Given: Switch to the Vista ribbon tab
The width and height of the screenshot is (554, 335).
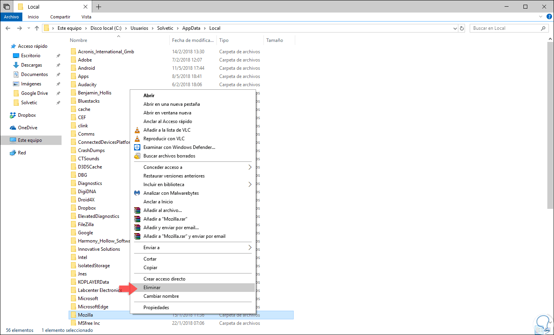Looking at the screenshot, I should click(x=86, y=17).
